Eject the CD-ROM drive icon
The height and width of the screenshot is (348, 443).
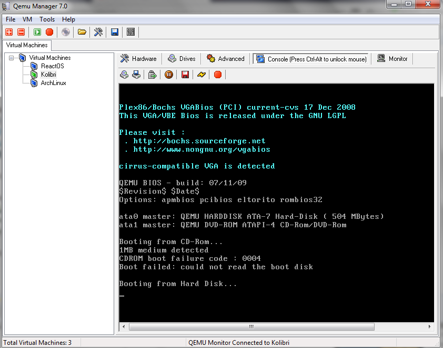click(x=123, y=75)
